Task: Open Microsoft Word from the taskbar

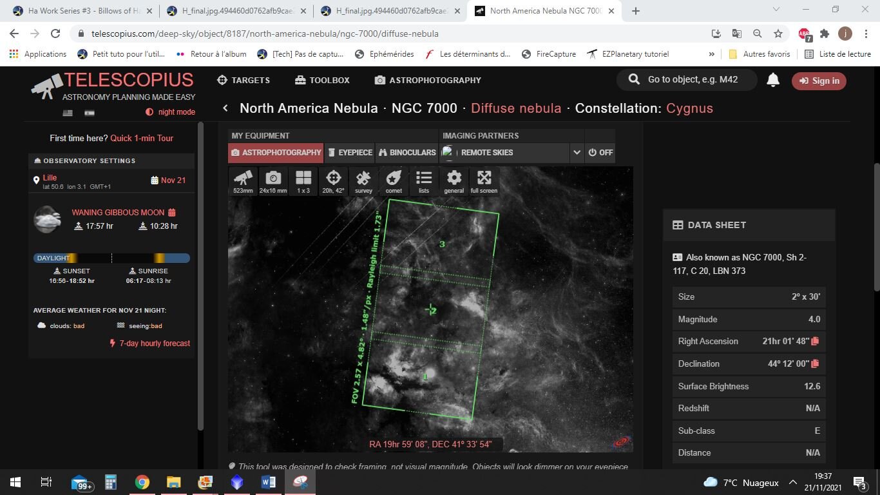Action: (x=269, y=482)
